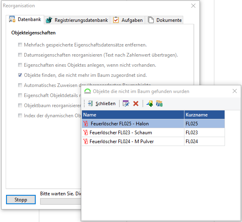The width and height of the screenshot is (242, 222).
Task: Click extinguisher icon of FL023 Schaum row
Action: tap(86, 133)
